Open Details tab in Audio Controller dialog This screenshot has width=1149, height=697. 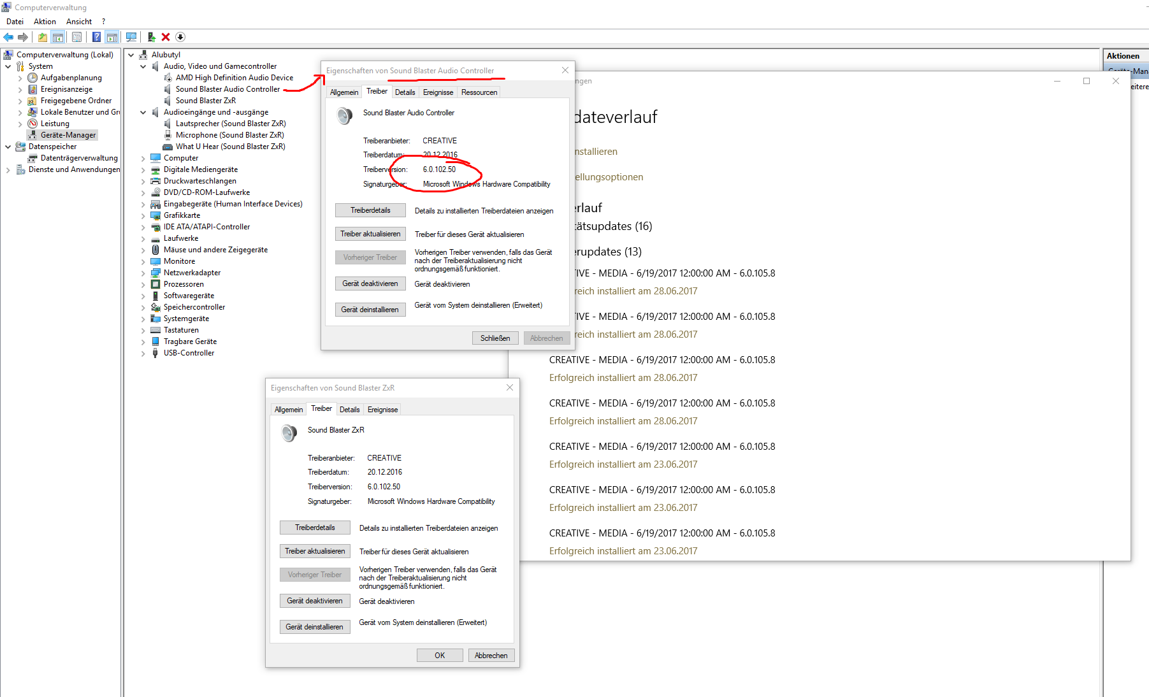405,92
